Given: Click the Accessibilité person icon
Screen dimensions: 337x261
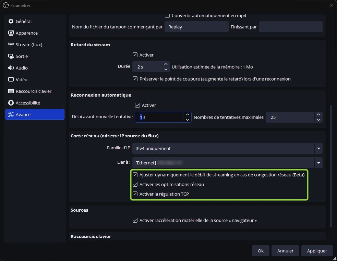Looking at the screenshot, I should click(11, 103).
